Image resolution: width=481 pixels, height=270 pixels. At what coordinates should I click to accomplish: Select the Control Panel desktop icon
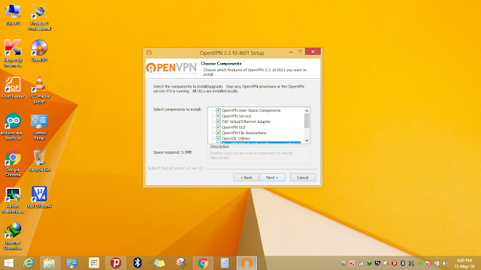point(39,127)
